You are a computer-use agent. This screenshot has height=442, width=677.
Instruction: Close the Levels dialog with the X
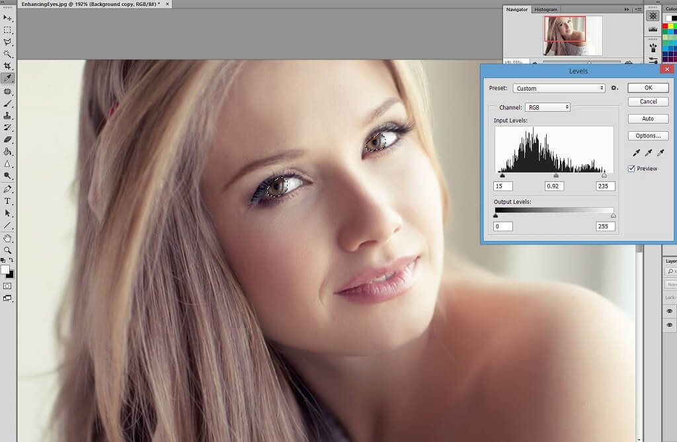click(x=667, y=69)
